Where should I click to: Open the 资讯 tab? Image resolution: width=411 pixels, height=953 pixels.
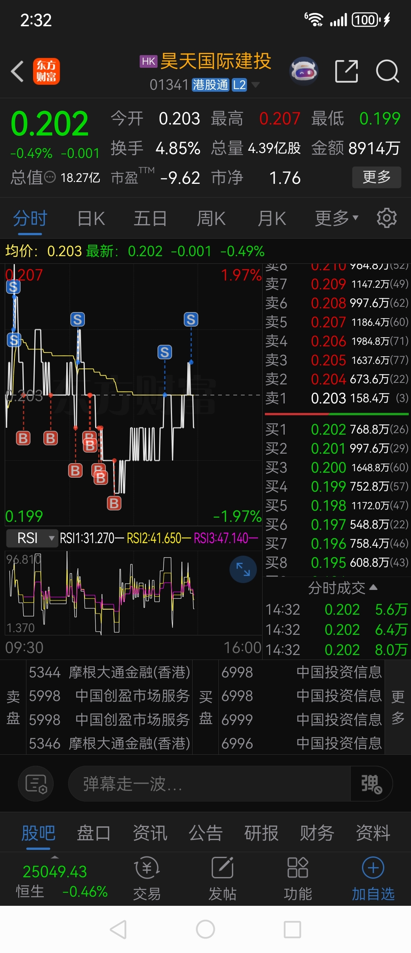150,833
